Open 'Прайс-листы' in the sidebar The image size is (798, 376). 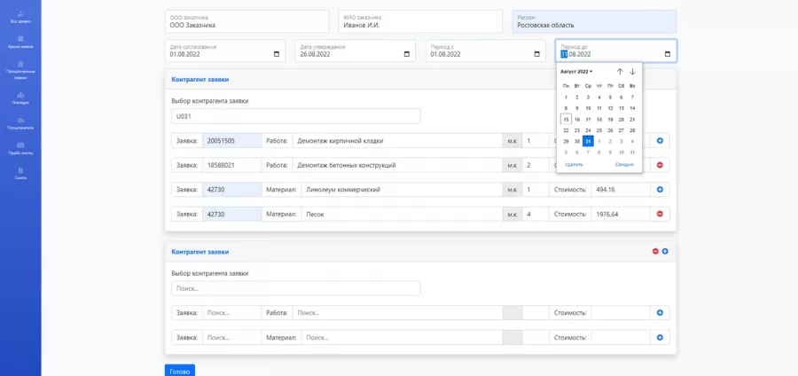click(x=20, y=147)
